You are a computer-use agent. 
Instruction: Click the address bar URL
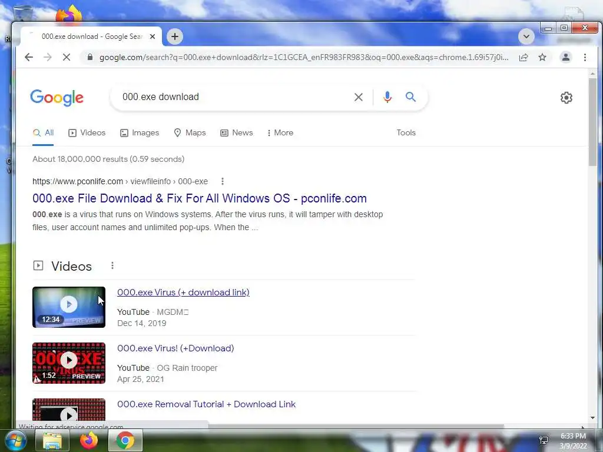[x=304, y=57]
